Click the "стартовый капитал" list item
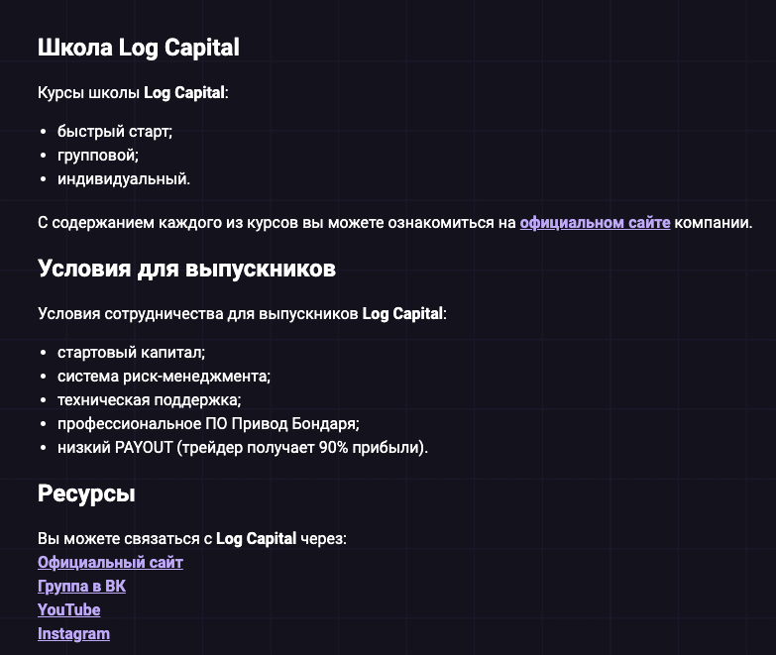This screenshot has height=655, width=776. coord(131,353)
